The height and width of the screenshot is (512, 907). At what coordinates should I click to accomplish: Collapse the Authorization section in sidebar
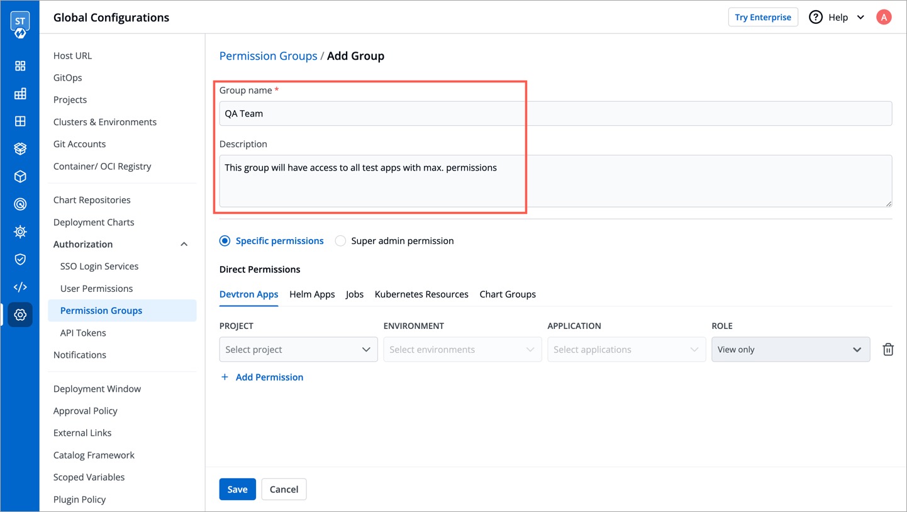pos(184,244)
